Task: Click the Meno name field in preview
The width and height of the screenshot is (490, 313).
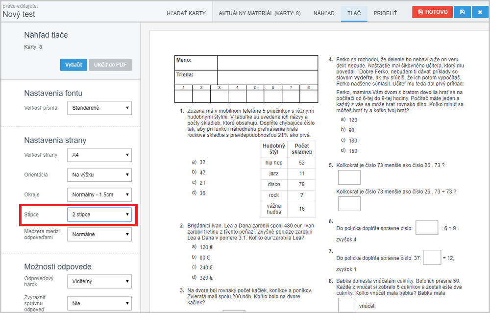Action: pyautogui.click(x=268, y=63)
